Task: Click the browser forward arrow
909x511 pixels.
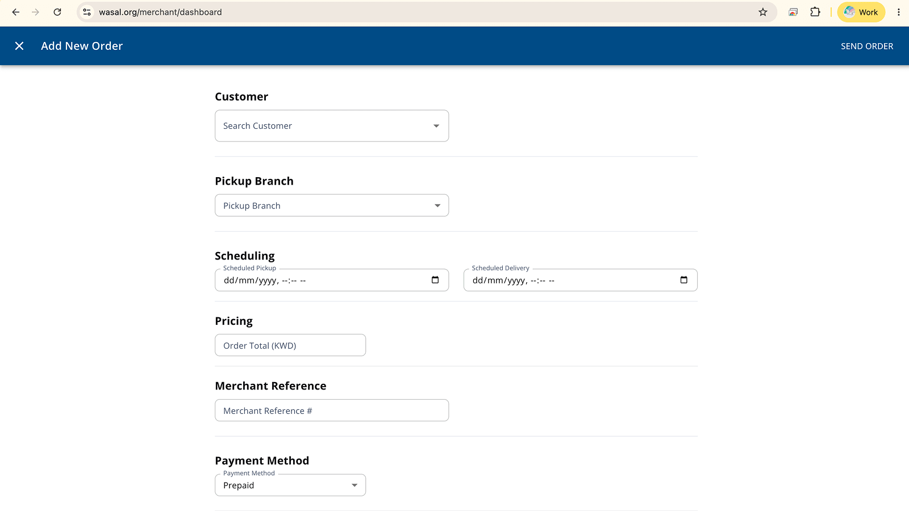Action: [36, 12]
